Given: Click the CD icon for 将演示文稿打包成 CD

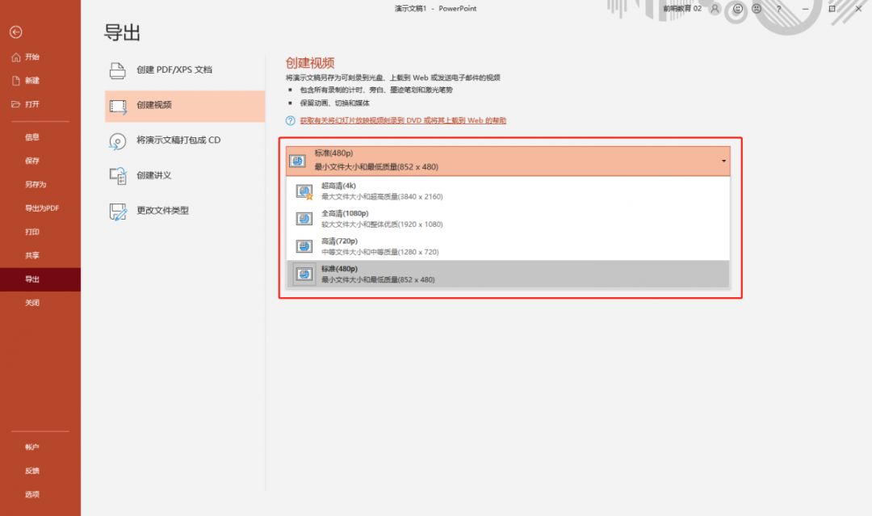Looking at the screenshot, I should (117, 141).
